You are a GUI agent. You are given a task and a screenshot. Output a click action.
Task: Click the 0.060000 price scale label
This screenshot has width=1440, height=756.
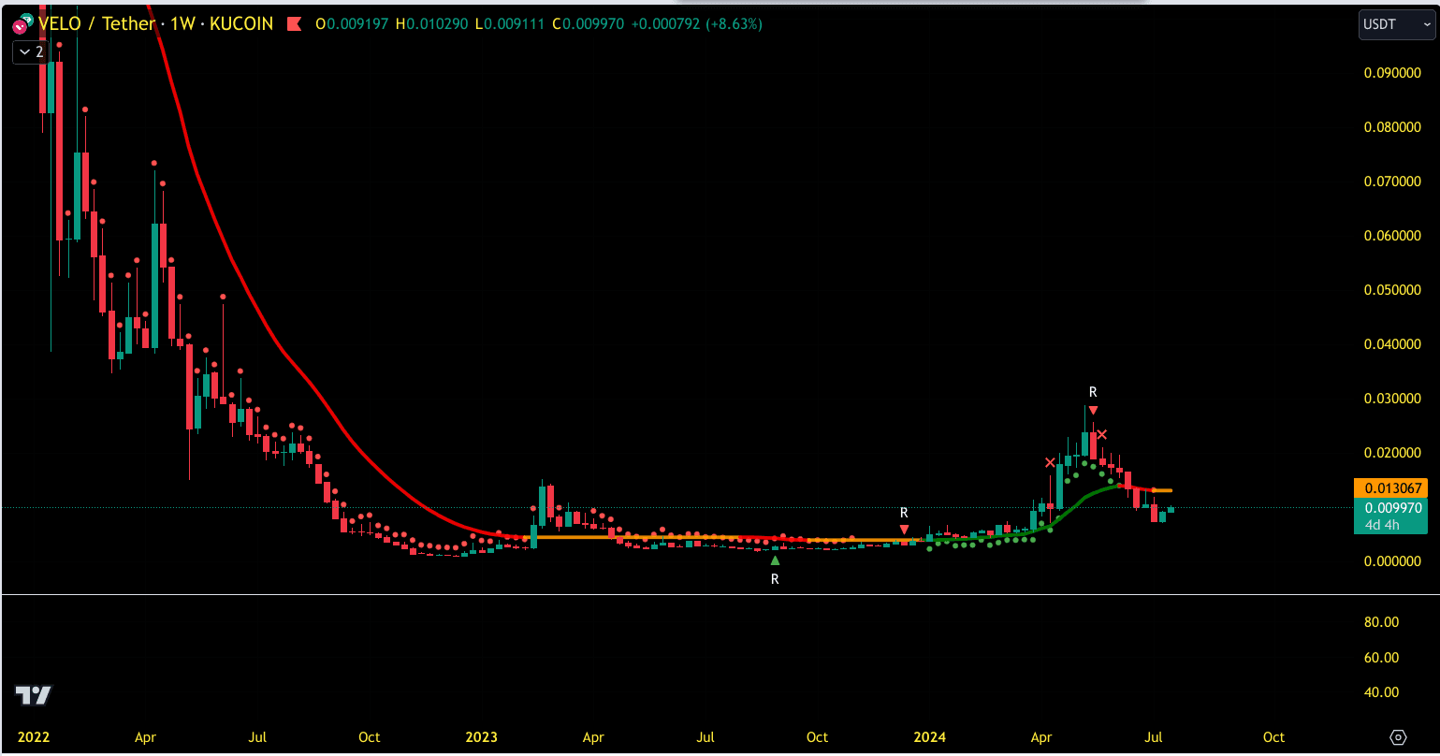click(1393, 236)
